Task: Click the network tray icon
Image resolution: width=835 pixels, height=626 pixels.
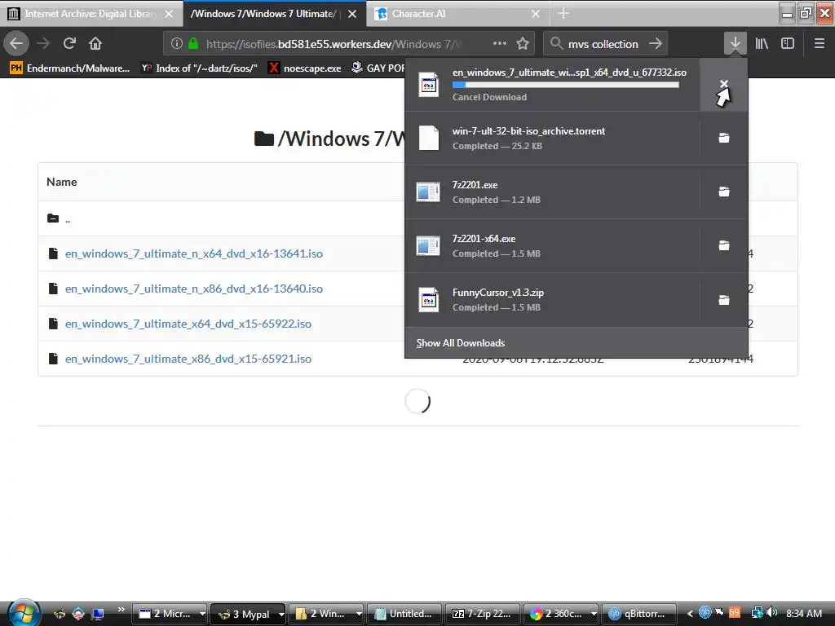Action: click(757, 613)
